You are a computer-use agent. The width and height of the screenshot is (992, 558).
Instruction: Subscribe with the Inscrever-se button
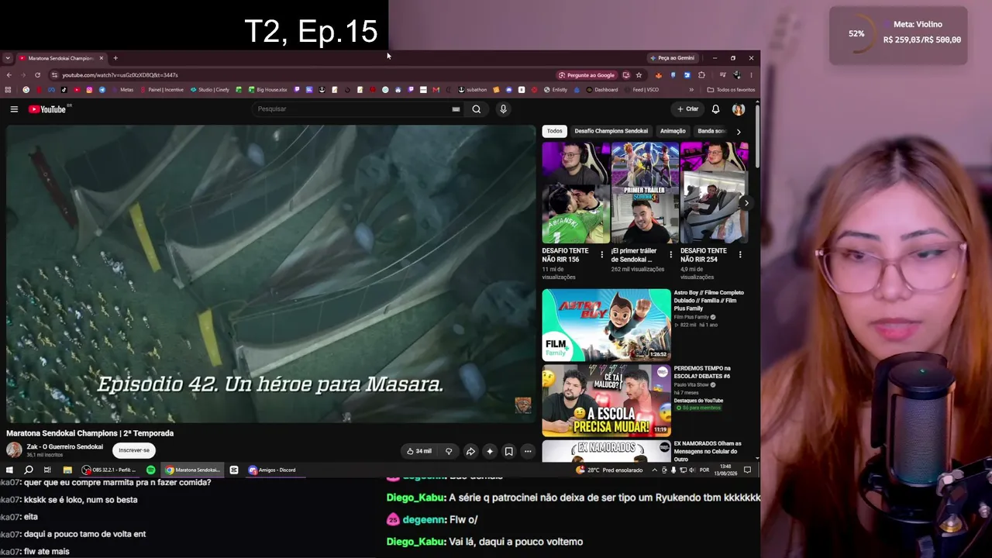pyautogui.click(x=134, y=450)
